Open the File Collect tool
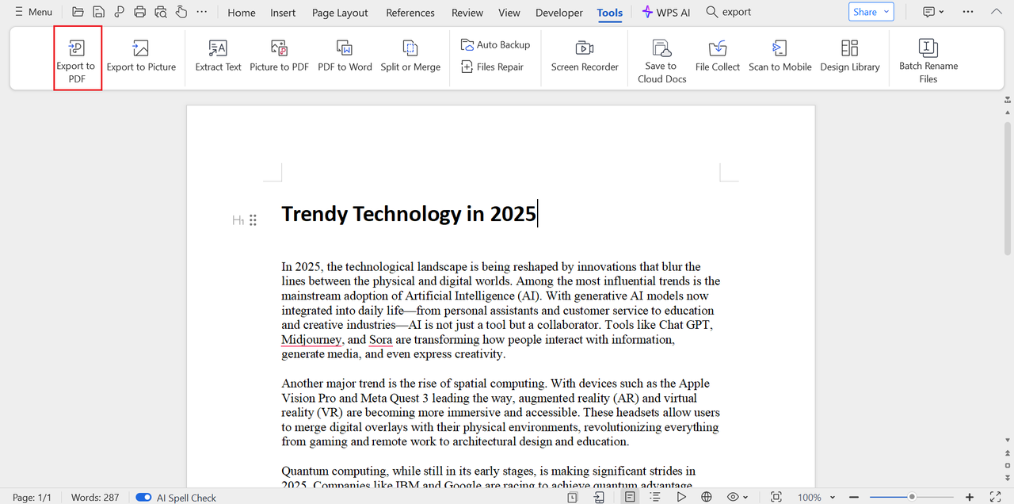 click(718, 58)
